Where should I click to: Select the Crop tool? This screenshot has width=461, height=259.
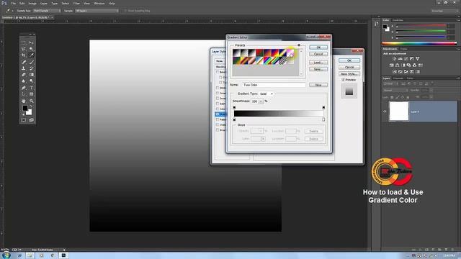coord(24,55)
